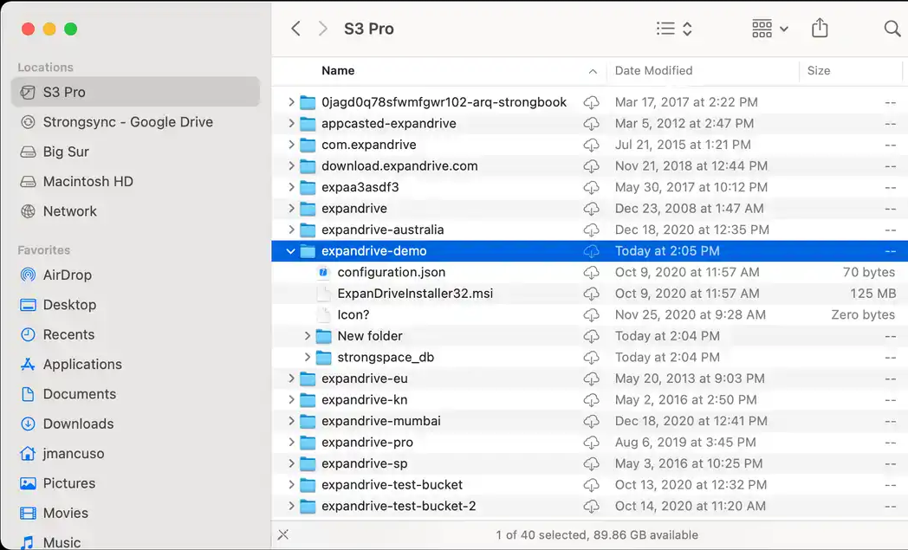Open the group-by grid dropdown
This screenshot has height=550, width=908.
pos(769,29)
